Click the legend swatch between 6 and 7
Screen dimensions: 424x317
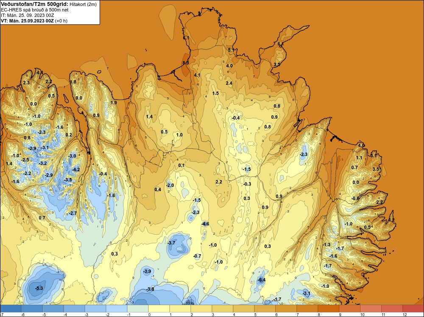click(286, 309)
